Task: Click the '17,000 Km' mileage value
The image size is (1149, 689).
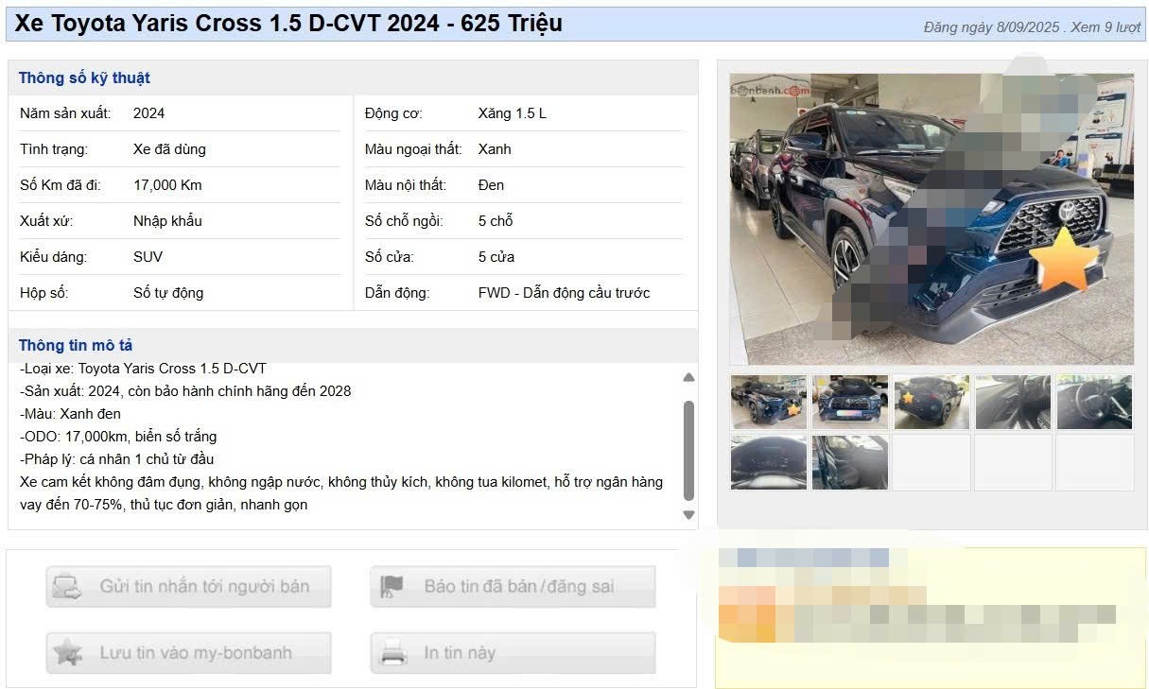Action: (x=167, y=185)
